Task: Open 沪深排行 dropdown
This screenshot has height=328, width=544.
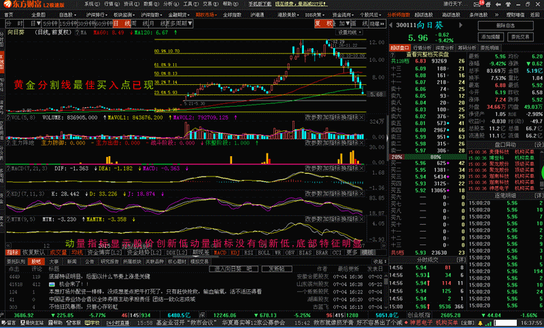Action: point(97,15)
